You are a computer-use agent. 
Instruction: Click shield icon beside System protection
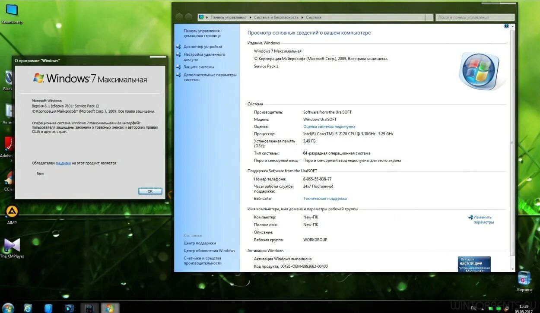click(179, 67)
